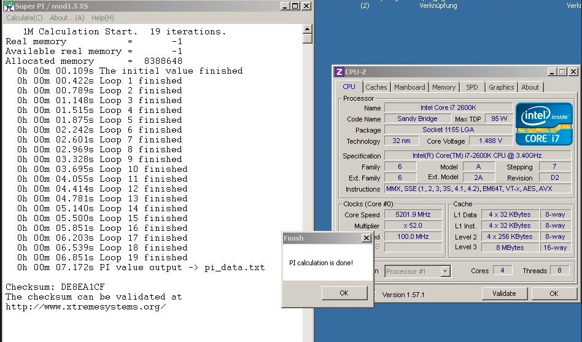Maximize the Super PI window
Screen dimensions: 582x342
click(295, 6)
